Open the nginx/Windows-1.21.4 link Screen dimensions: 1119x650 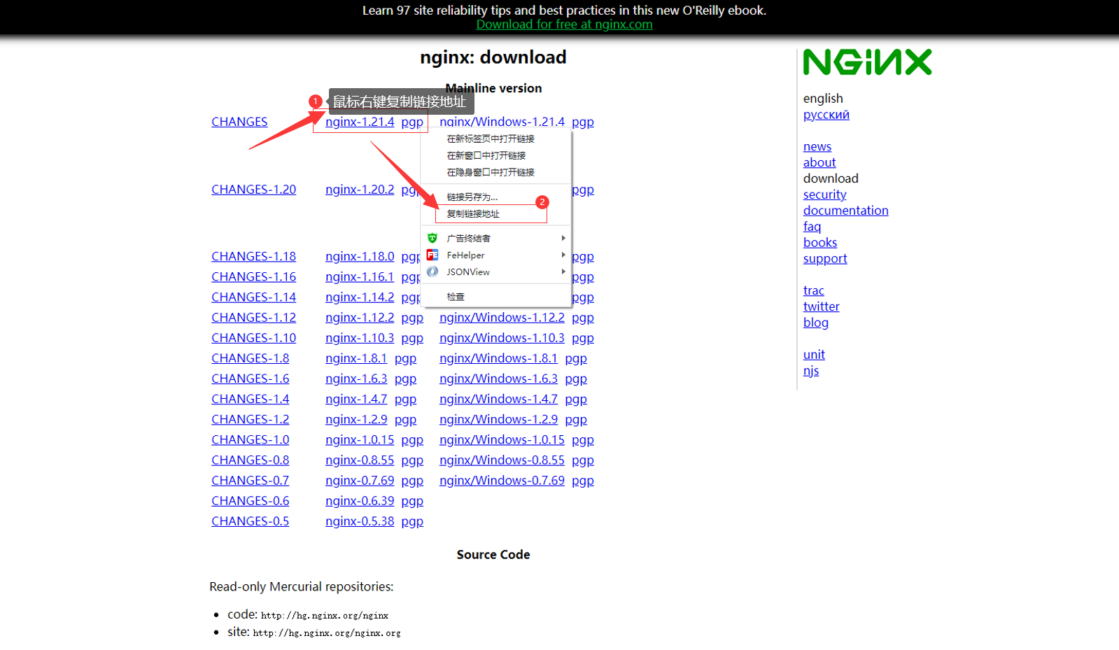(x=502, y=122)
